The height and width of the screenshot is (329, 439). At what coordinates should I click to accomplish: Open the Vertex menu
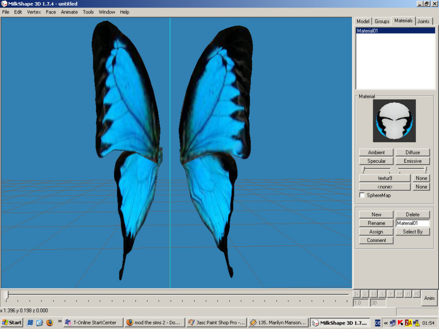[34, 12]
